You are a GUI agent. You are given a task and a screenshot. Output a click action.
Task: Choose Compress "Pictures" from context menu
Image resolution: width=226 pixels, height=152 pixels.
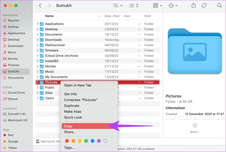click(89, 100)
